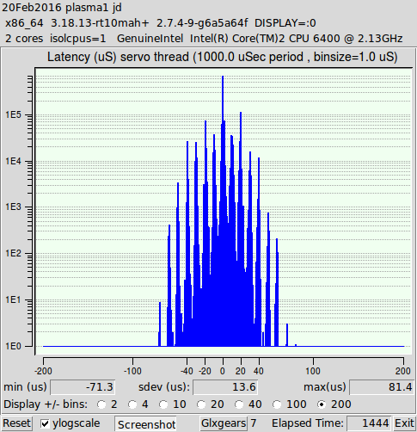
Task: Select the 2 bins radio button
Action: tap(101, 404)
